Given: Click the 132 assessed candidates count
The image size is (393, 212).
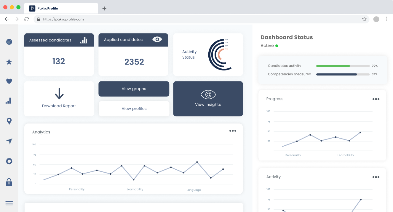Looking at the screenshot, I should pos(59,61).
